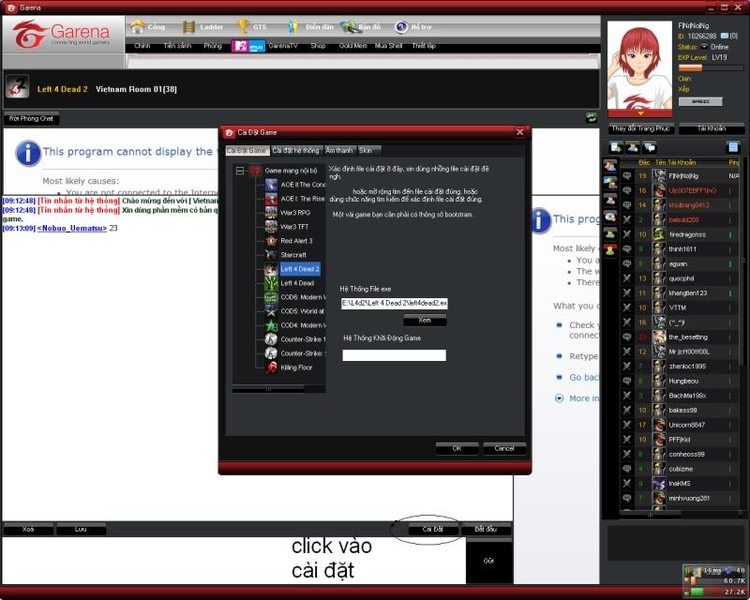Click the document-with-arrow icon above the user list
Image resolution: width=750 pixels, height=600 pixels.
616,147
